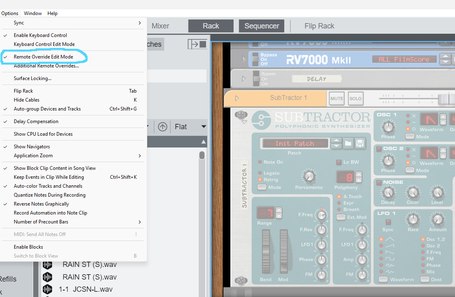Toggle Show Navigators option
455x297 pixels.
[x=73, y=146]
